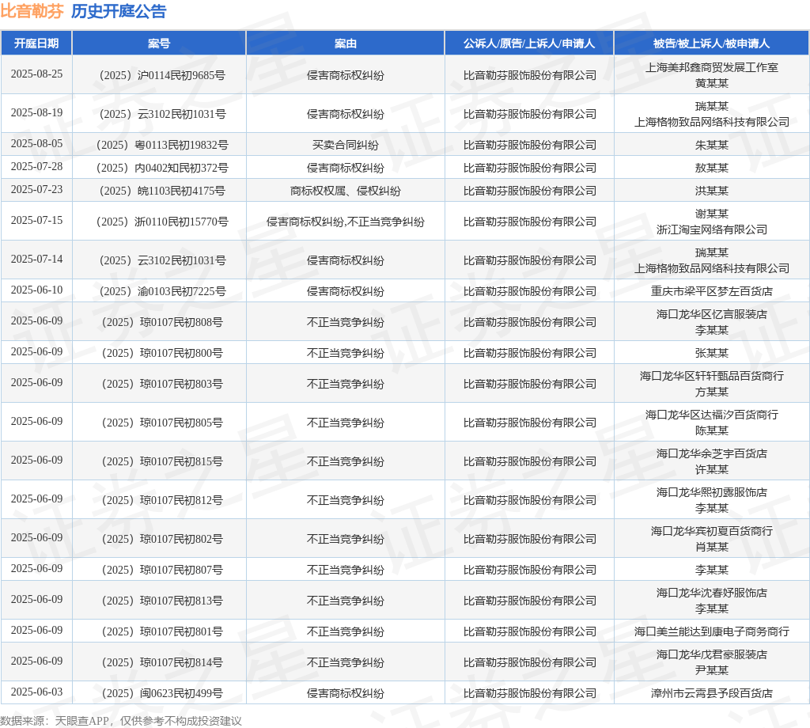
Task: Select the 公诉人/原告/上诉人/申请人 column header
Action: (x=529, y=44)
